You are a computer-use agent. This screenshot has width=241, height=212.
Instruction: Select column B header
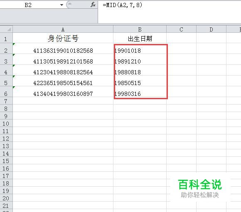pos(140,29)
